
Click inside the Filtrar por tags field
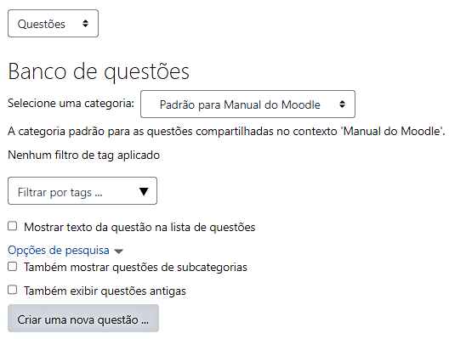tap(82, 191)
